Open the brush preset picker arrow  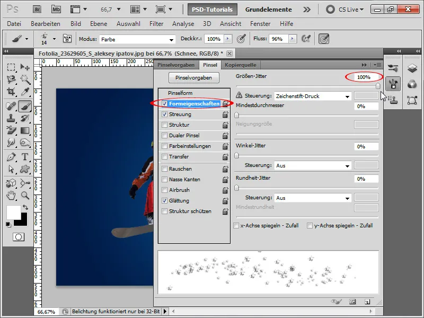click(55, 39)
